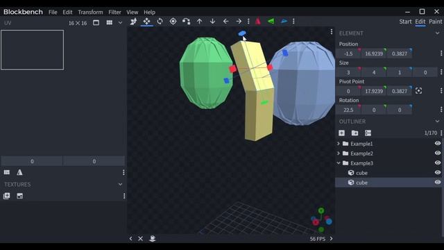This screenshot has width=444, height=250.
Task: Hide the selected second cube
Action: 438,182
